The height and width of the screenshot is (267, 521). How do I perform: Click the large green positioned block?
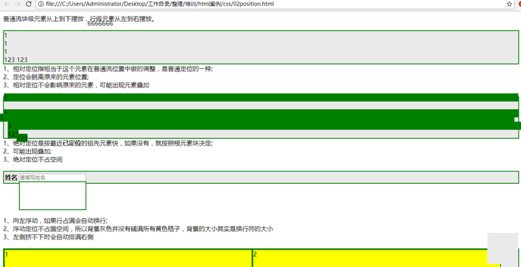(260, 119)
